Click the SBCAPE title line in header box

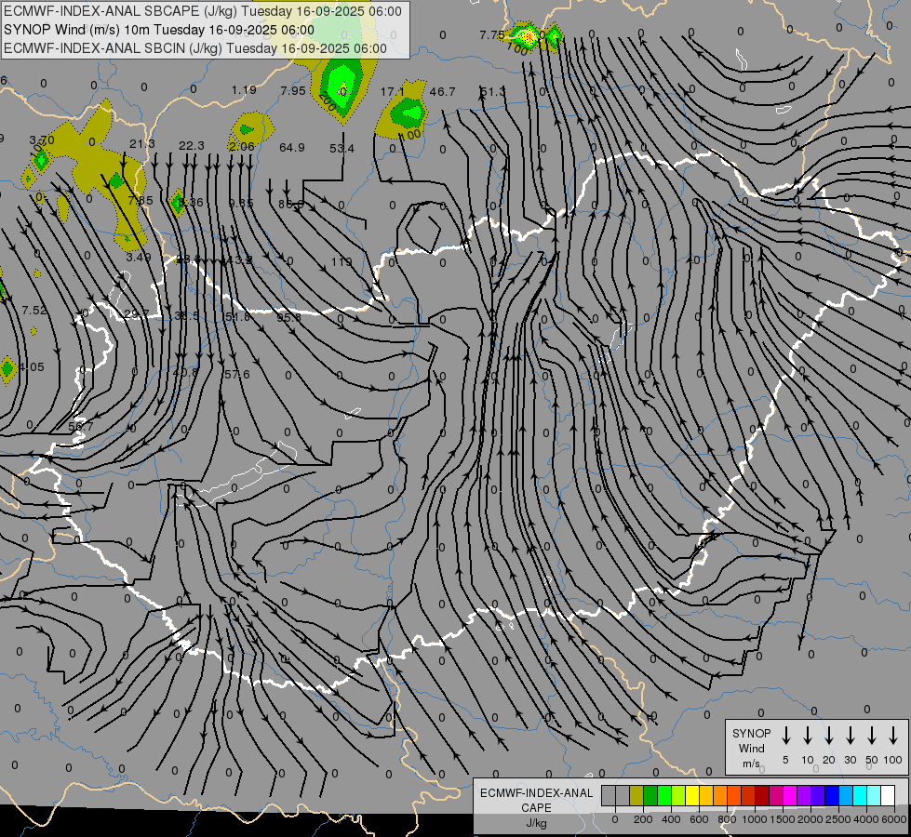pos(203,11)
